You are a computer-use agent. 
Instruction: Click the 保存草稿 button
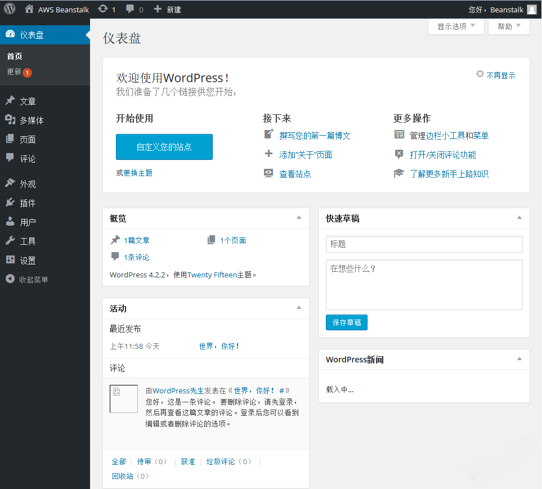(x=347, y=322)
